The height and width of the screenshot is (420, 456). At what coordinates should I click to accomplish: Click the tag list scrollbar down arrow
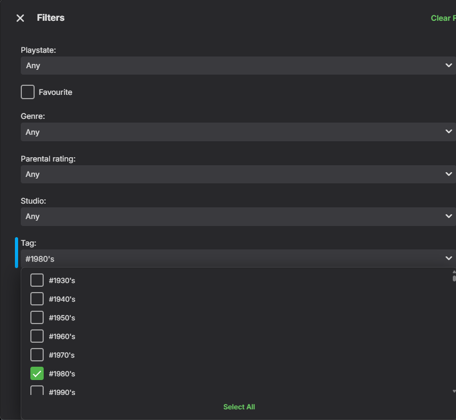(454, 391)
